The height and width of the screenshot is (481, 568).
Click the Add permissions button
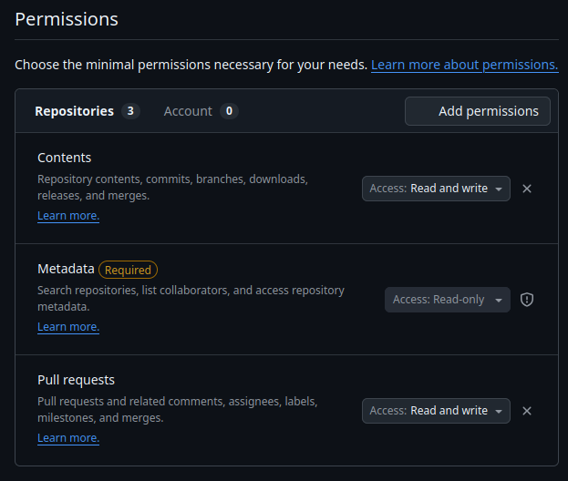point(478,111)
